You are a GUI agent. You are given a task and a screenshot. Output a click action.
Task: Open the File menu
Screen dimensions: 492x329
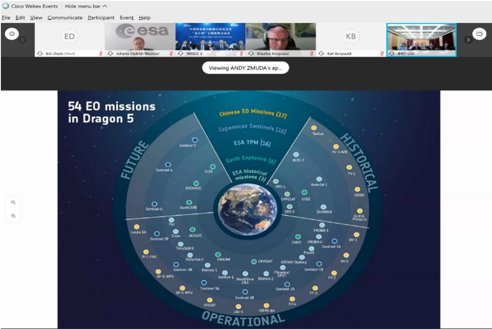[6, 18]
